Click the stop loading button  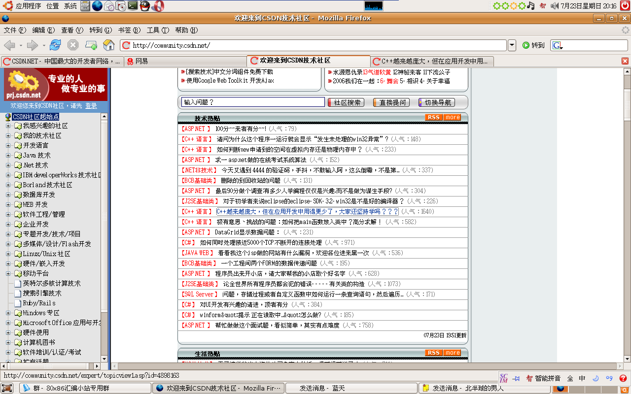click(73, 45)
